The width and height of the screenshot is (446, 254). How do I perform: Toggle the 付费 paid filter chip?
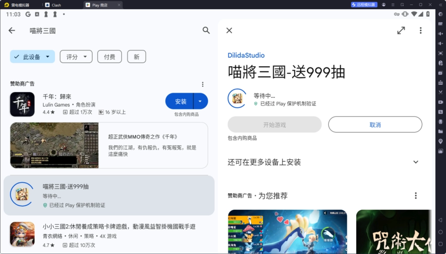click(x=109, y=57)
